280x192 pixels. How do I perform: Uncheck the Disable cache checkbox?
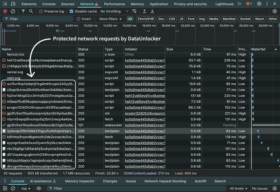pyautogui.click(x=72, y=11)
